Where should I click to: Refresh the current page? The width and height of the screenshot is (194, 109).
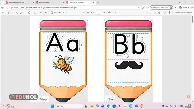tap(7, 7)
